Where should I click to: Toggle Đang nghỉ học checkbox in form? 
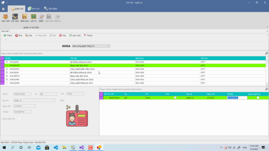[19, 118]
